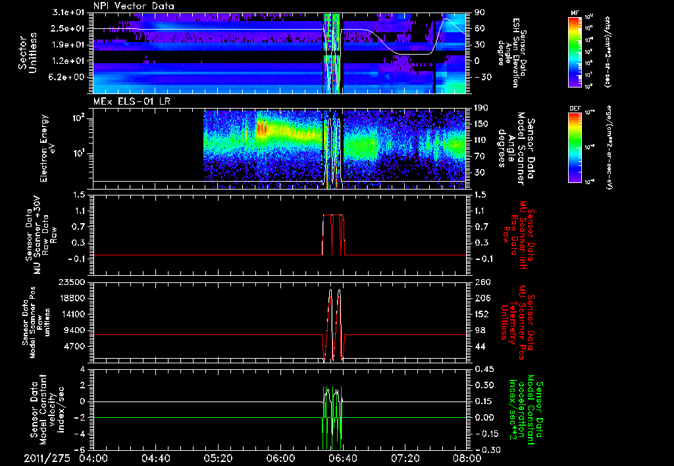The height and width of the screenshot is (466, 674).
Task: Click the "Sector Unitless" axis title
Action: point(28,53)
